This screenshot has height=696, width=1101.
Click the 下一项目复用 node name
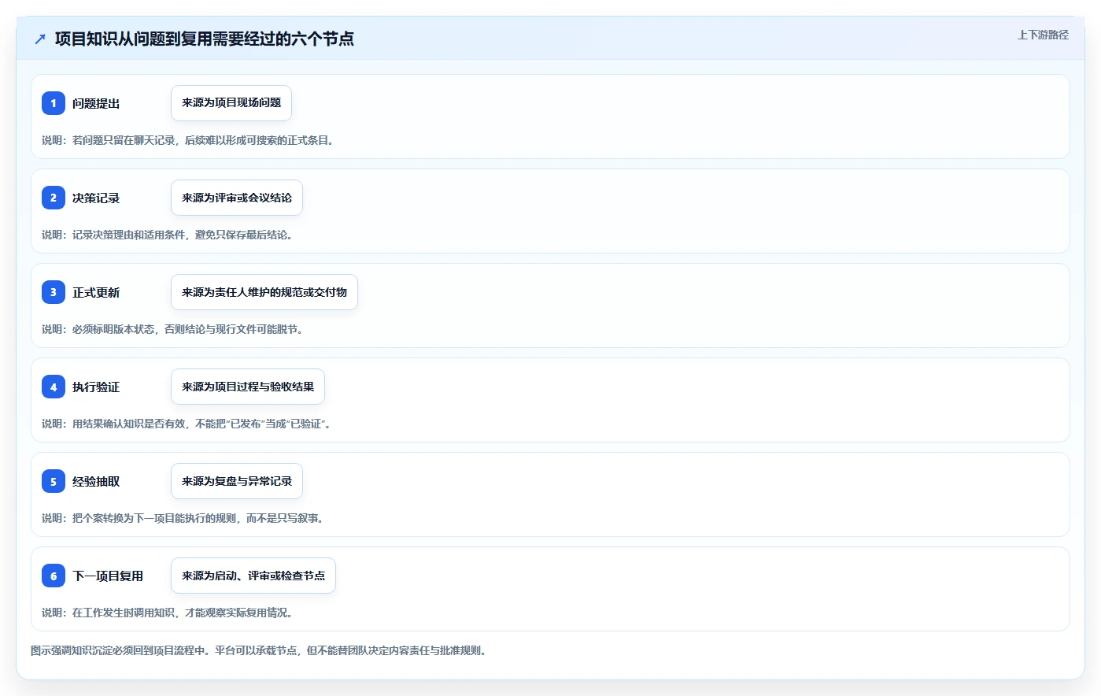pos(108,576)
